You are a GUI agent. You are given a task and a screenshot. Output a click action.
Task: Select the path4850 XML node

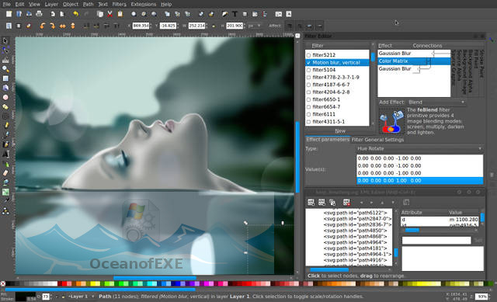(x=355, y=231)
